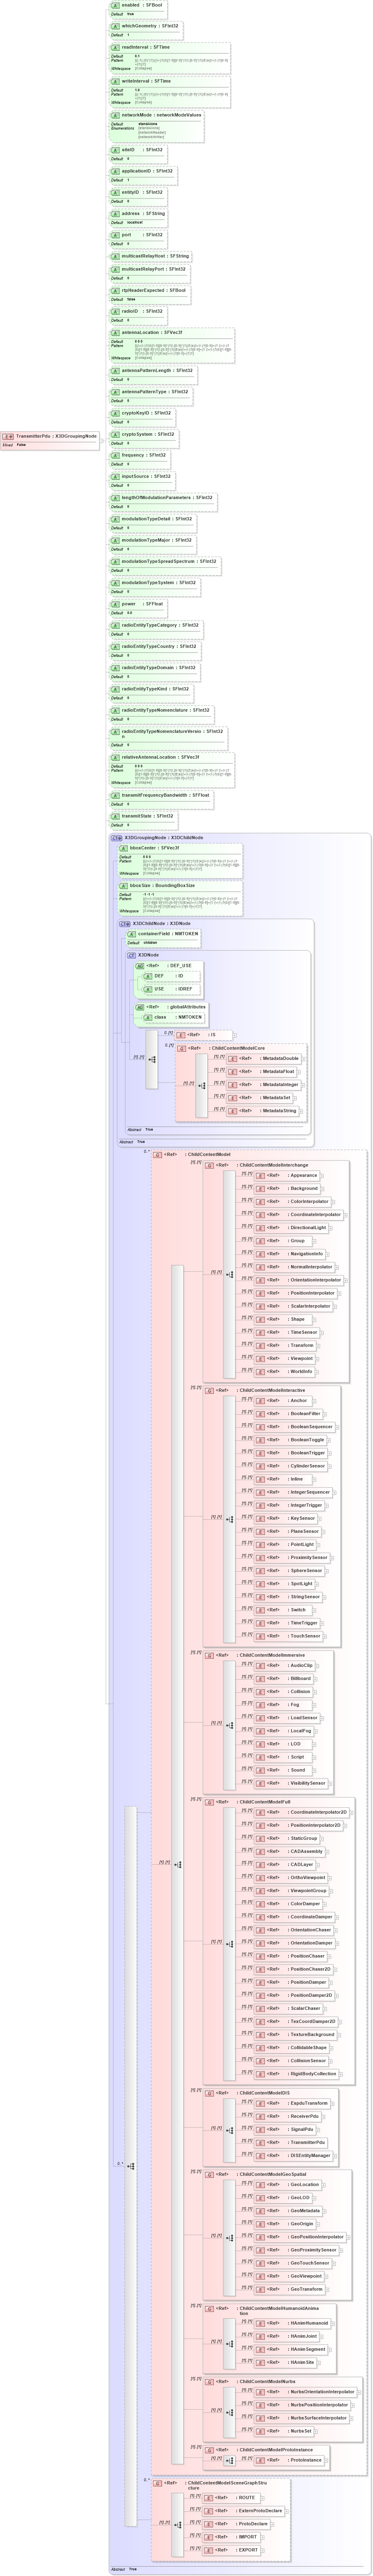This screenshot has height=2576, width=373.
Task: Select the VisibilitySensor reference
Action: click(x=291, y=1783)
